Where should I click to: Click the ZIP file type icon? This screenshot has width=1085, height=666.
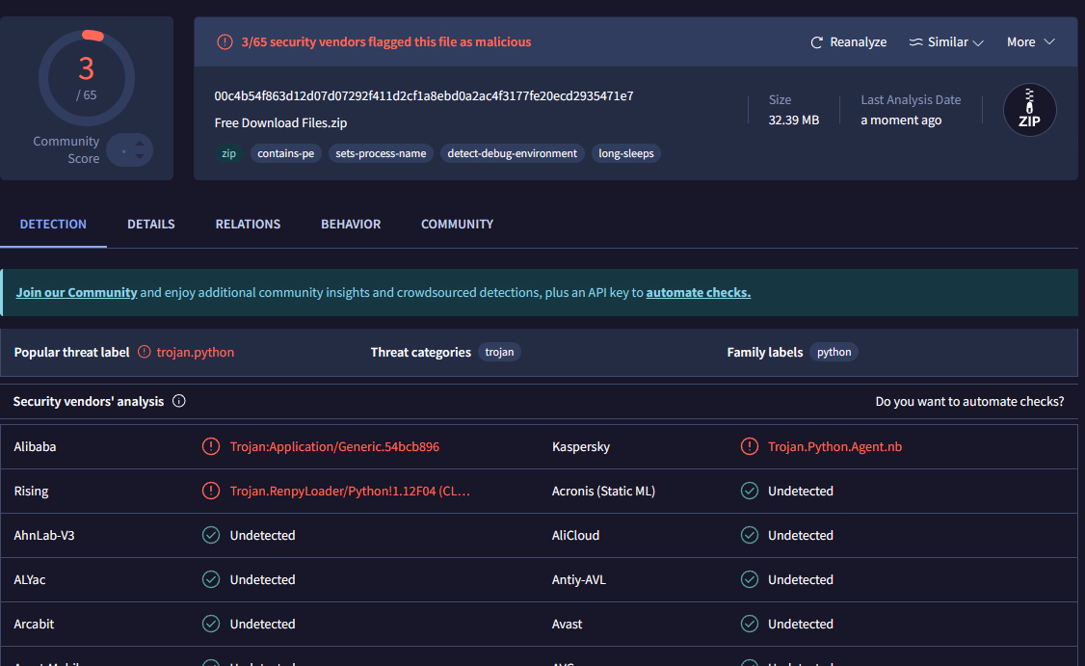(1029, 110)
